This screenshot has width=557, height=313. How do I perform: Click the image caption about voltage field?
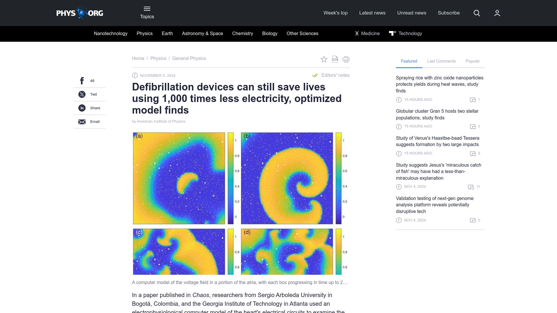click(x=240, y=283)
